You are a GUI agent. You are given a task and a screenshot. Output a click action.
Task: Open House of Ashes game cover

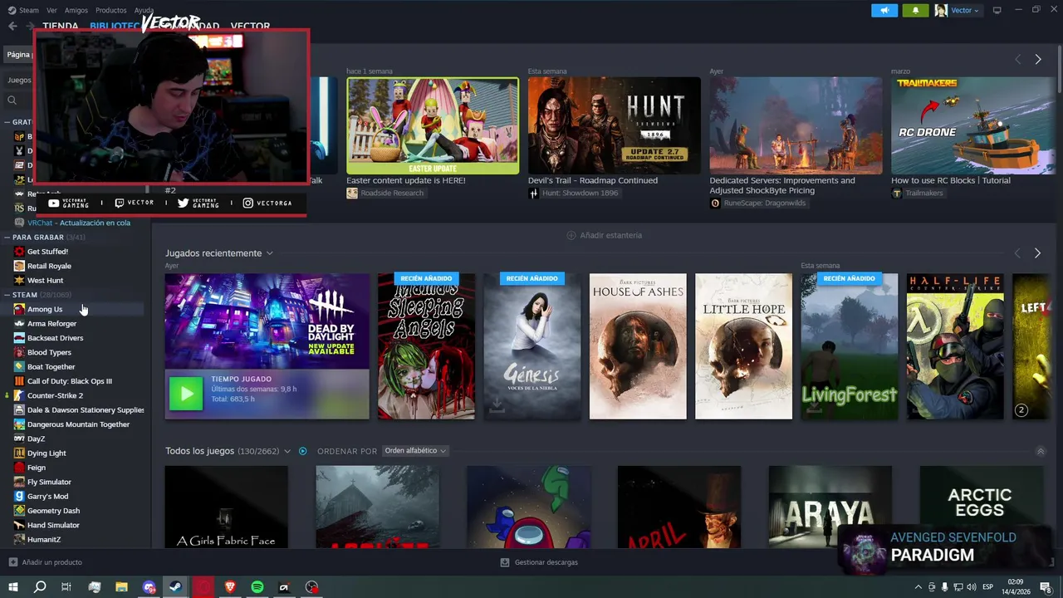[x=638, y=346]
